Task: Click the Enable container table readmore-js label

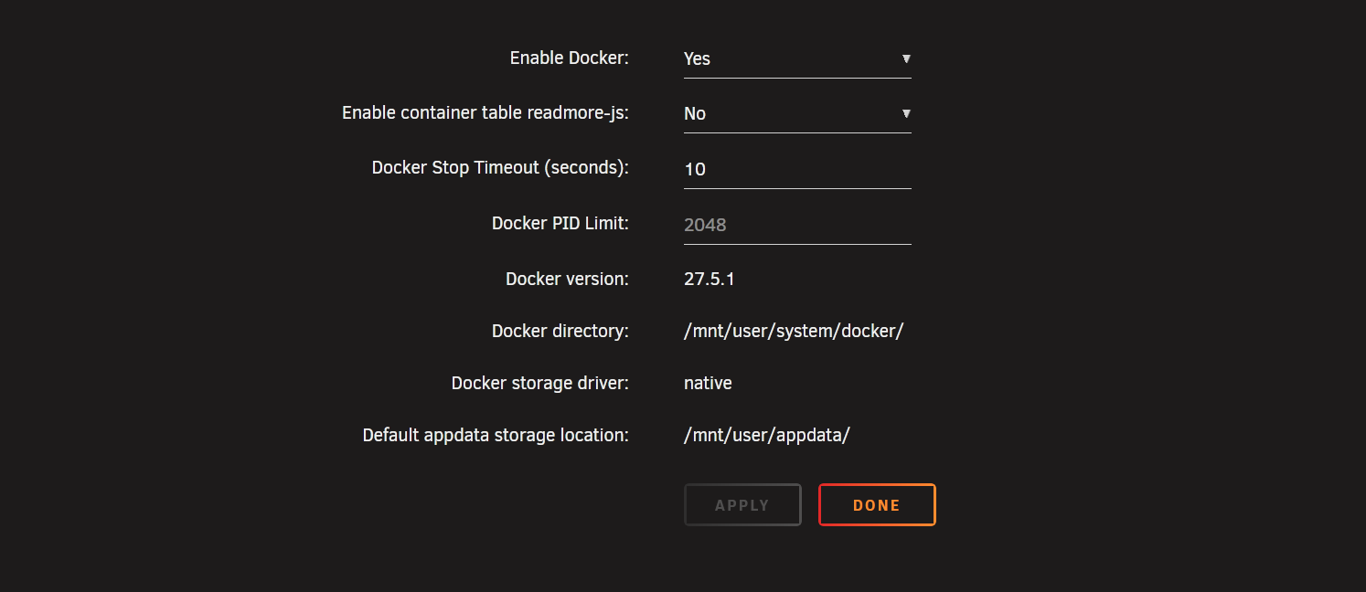Action: (486, 113)
